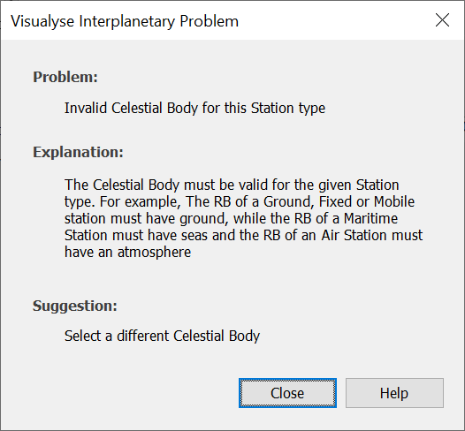Viewport: 465px width, 431px height.
Task: Click the 'Suggestion:' heading
Action: pyautogui.click(x=75, y=306)
